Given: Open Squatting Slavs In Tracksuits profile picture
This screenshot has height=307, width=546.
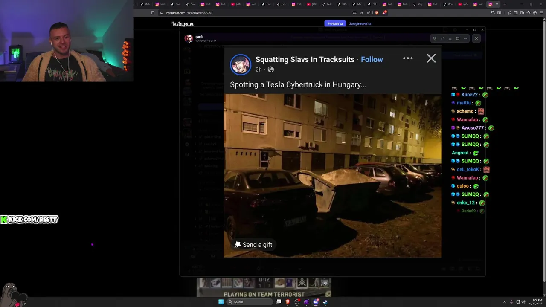Looking at the screenshot, I should (x=241, y=64).
